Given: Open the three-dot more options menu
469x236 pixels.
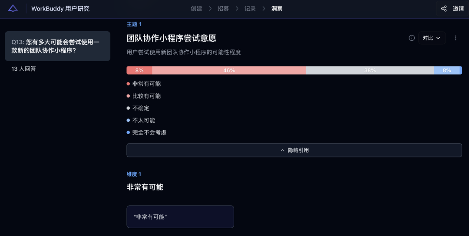Looking at the screenshot, I should (x=456, y=38).
